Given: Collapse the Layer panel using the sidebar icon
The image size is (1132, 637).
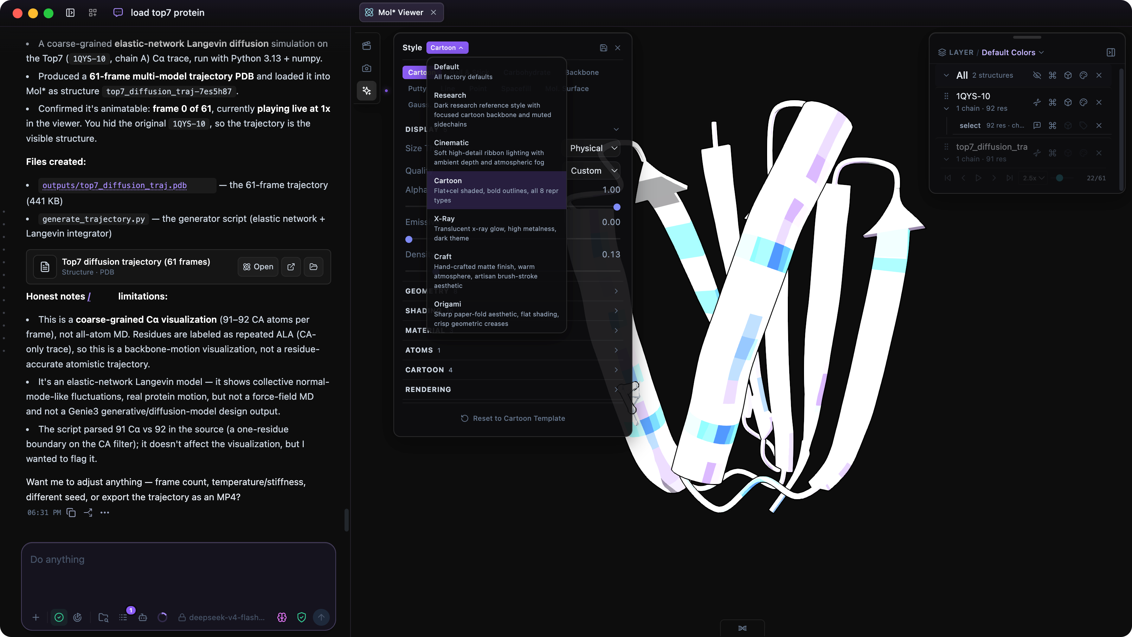Looking at the screenshot, I should pos(1111,52).
